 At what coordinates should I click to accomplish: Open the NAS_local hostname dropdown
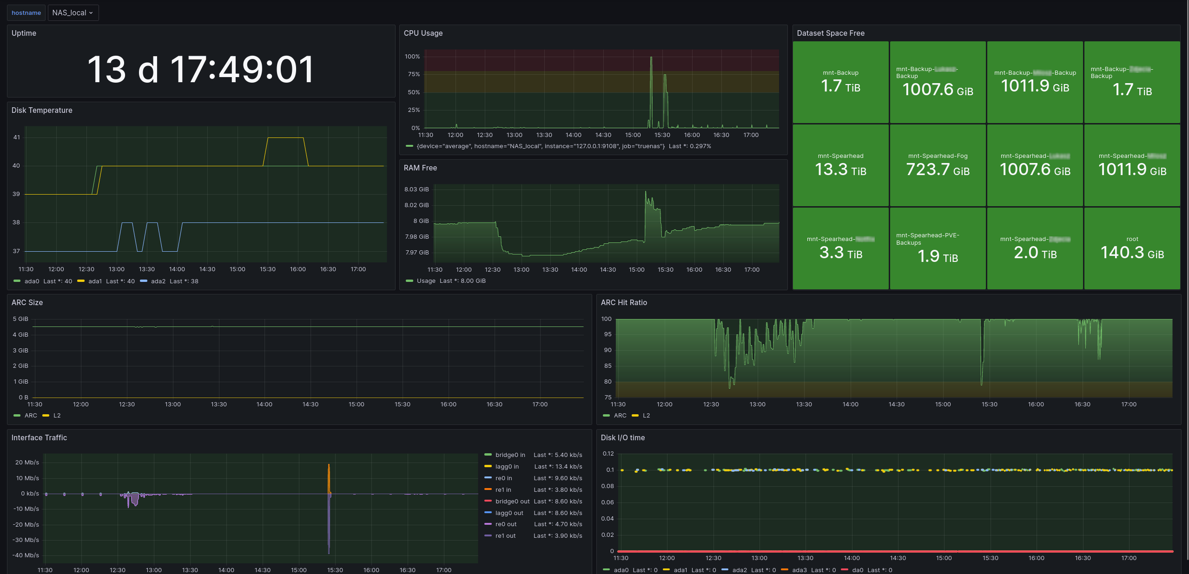point(73,13)
